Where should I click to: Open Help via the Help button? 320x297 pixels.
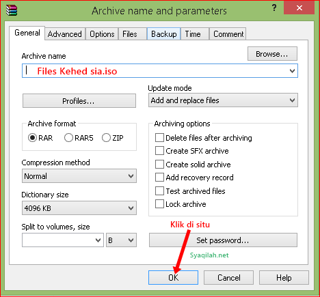pyautogui.click(x=284, y=278)
